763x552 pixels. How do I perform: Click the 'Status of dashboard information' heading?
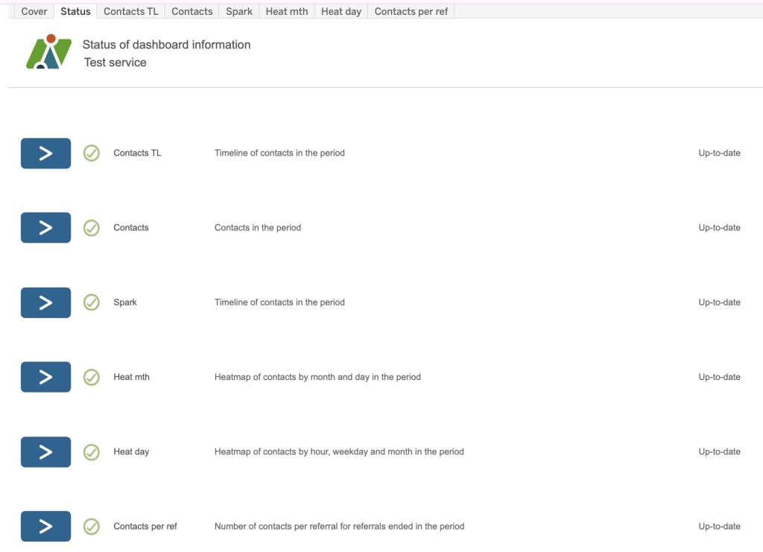(x=166, y=45)
